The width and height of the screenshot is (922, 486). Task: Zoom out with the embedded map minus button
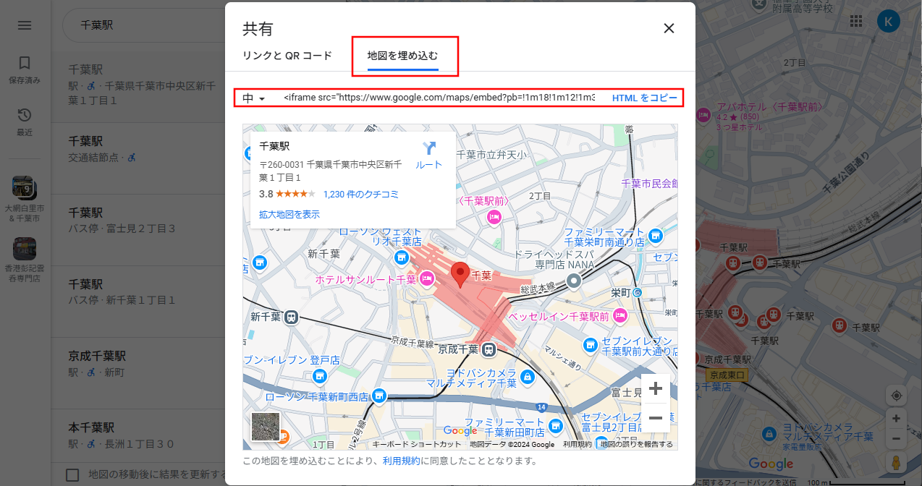656,418
